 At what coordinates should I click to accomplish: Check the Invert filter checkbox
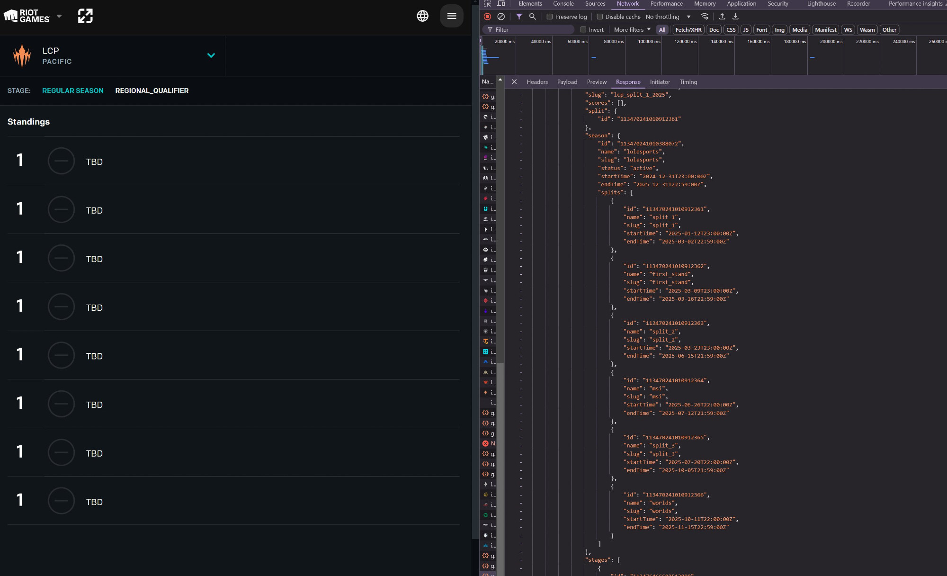[583, 30]
